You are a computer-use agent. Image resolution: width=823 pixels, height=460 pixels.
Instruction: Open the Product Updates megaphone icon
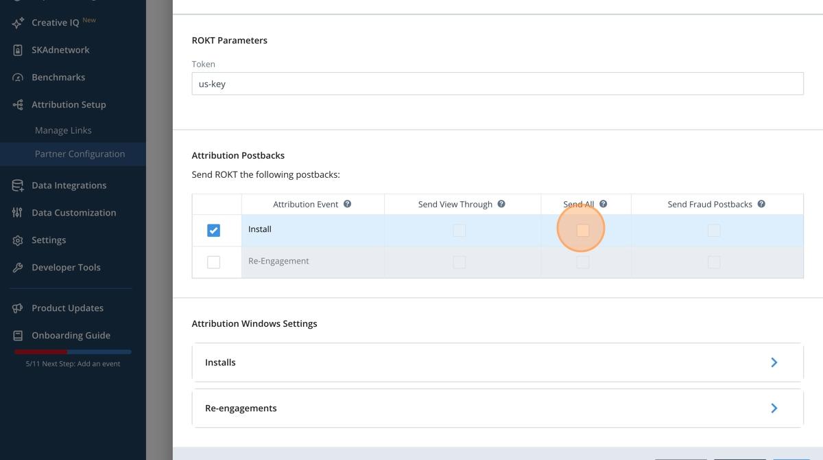tap(19, 308)
